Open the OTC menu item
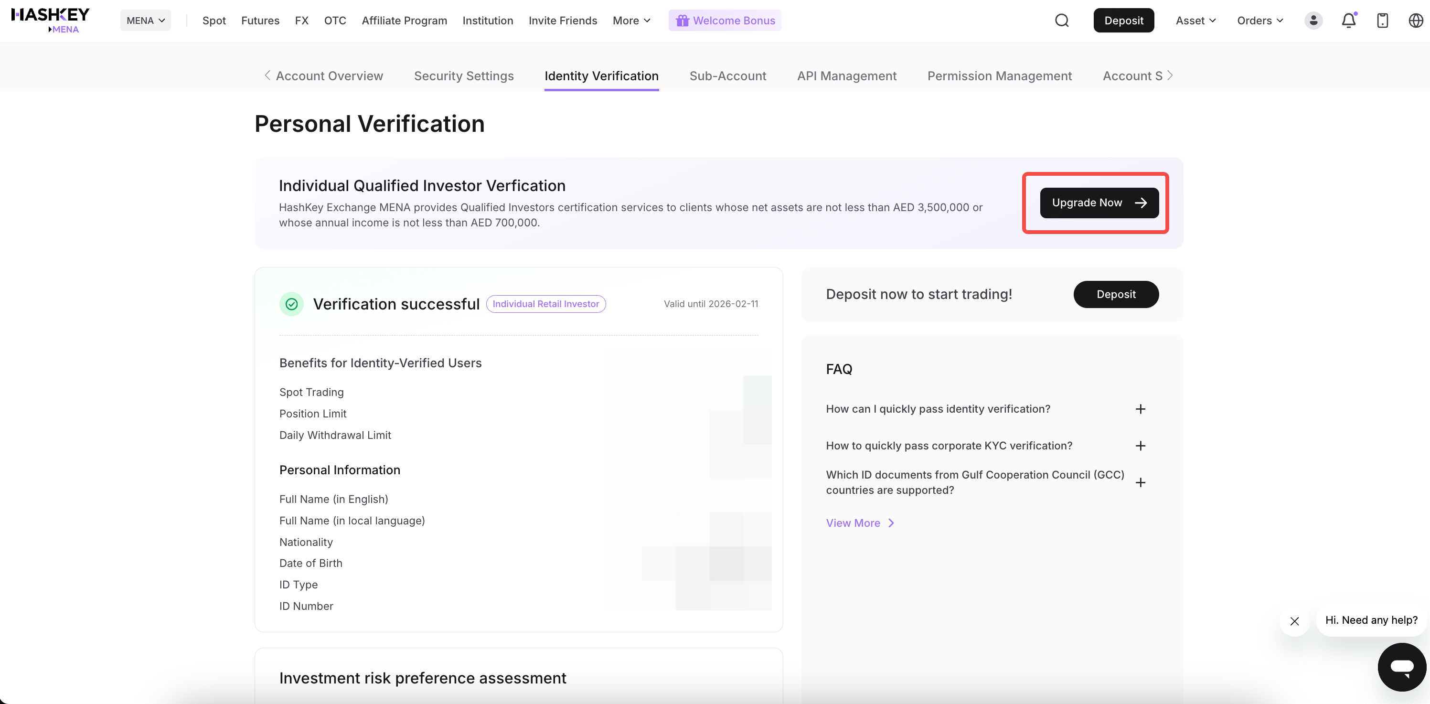 335,21
